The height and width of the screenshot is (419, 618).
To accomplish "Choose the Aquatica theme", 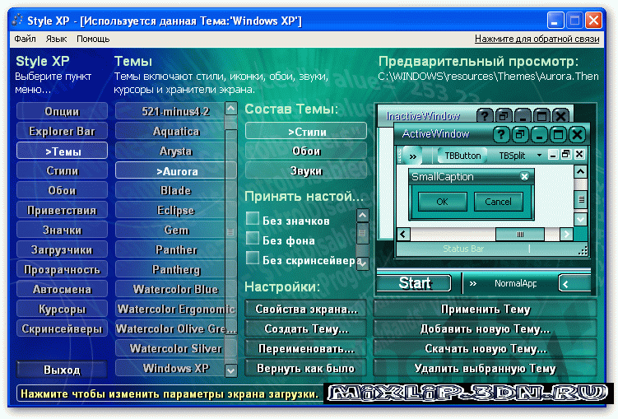I will 170,131.
